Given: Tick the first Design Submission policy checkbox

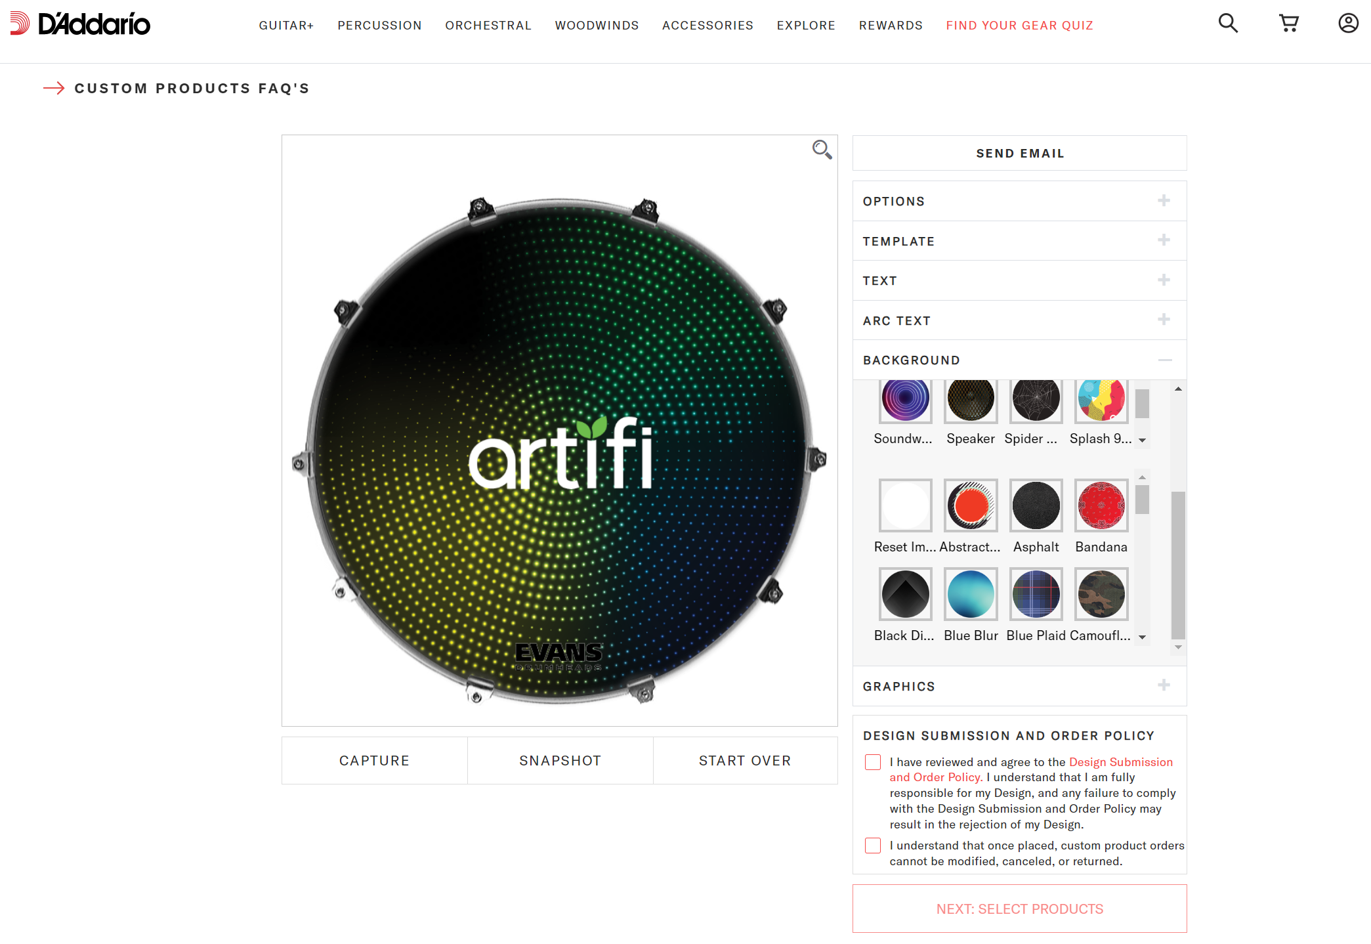Looking at the screenshot, I should click(873, 762).
